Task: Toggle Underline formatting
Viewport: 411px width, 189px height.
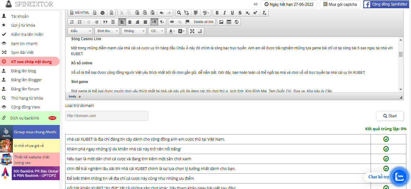Action: (x=232, y=13)
